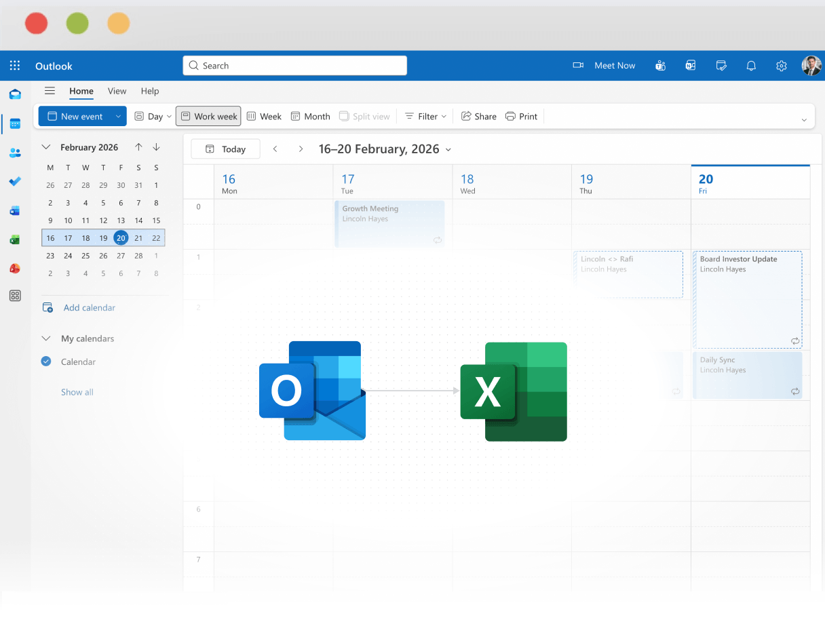Open the Mail app in the sidebar
825x643 pixels.
(15, 94)
